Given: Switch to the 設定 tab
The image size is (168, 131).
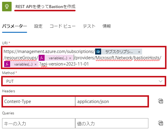Looking at the screenshot, I should [38, 26].
